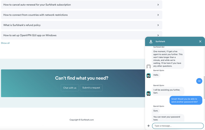Close the Surfshark chat window

tap(200, 41)
